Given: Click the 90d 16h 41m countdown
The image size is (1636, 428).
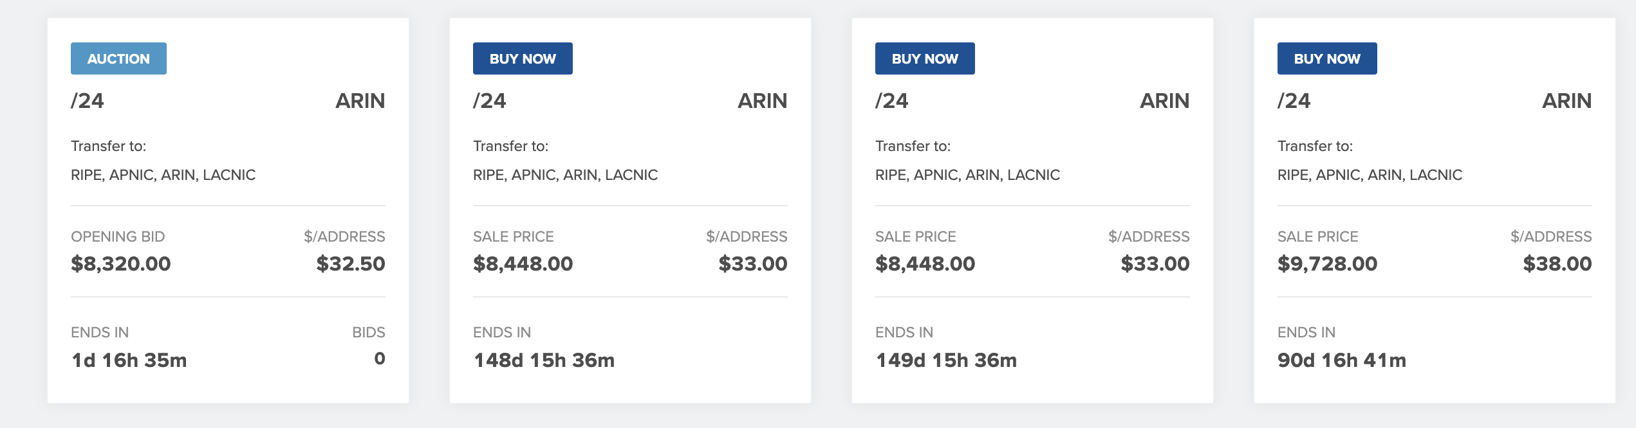Looking at the screenshot, I should coord(1342,360).
